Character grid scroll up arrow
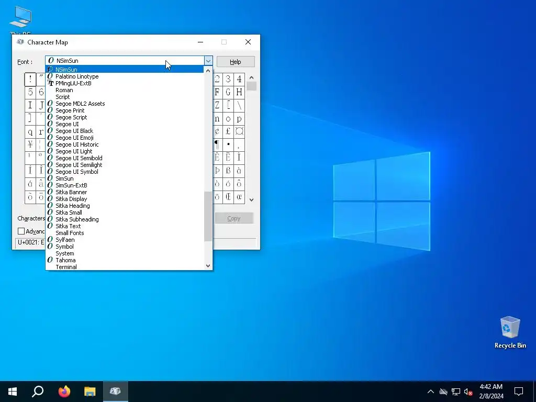 point(252,78)
